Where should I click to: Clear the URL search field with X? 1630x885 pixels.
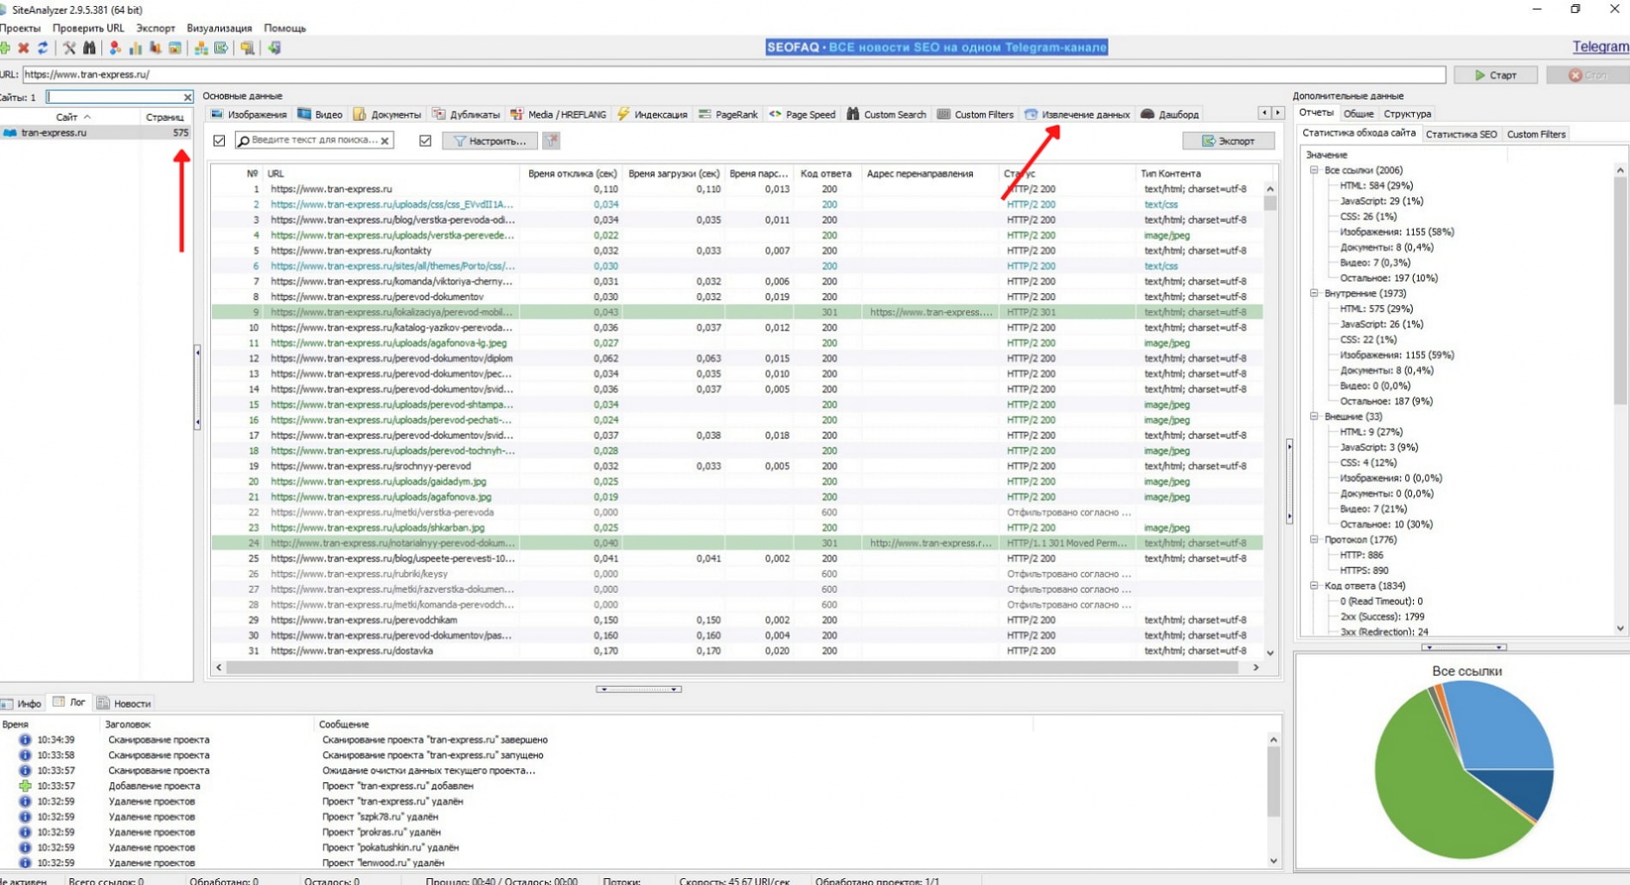click(385, 140)
